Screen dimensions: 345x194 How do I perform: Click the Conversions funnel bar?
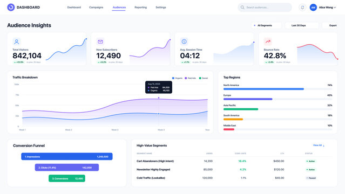click(66, 178)
